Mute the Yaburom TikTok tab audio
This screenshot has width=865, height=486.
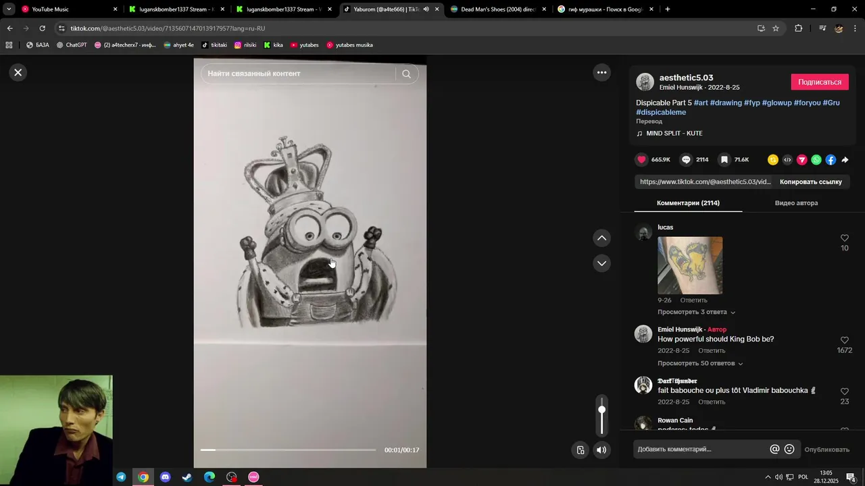[426, 9]
